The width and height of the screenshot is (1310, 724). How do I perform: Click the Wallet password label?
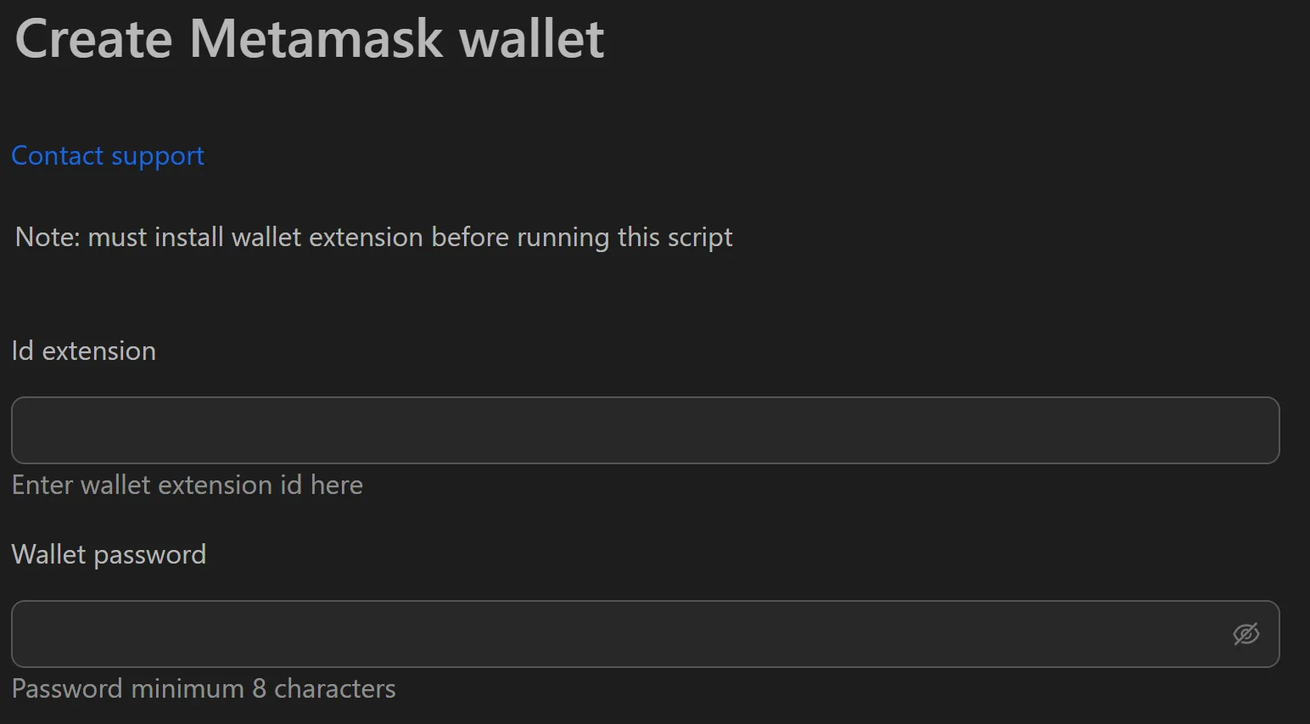pos(109,553)
